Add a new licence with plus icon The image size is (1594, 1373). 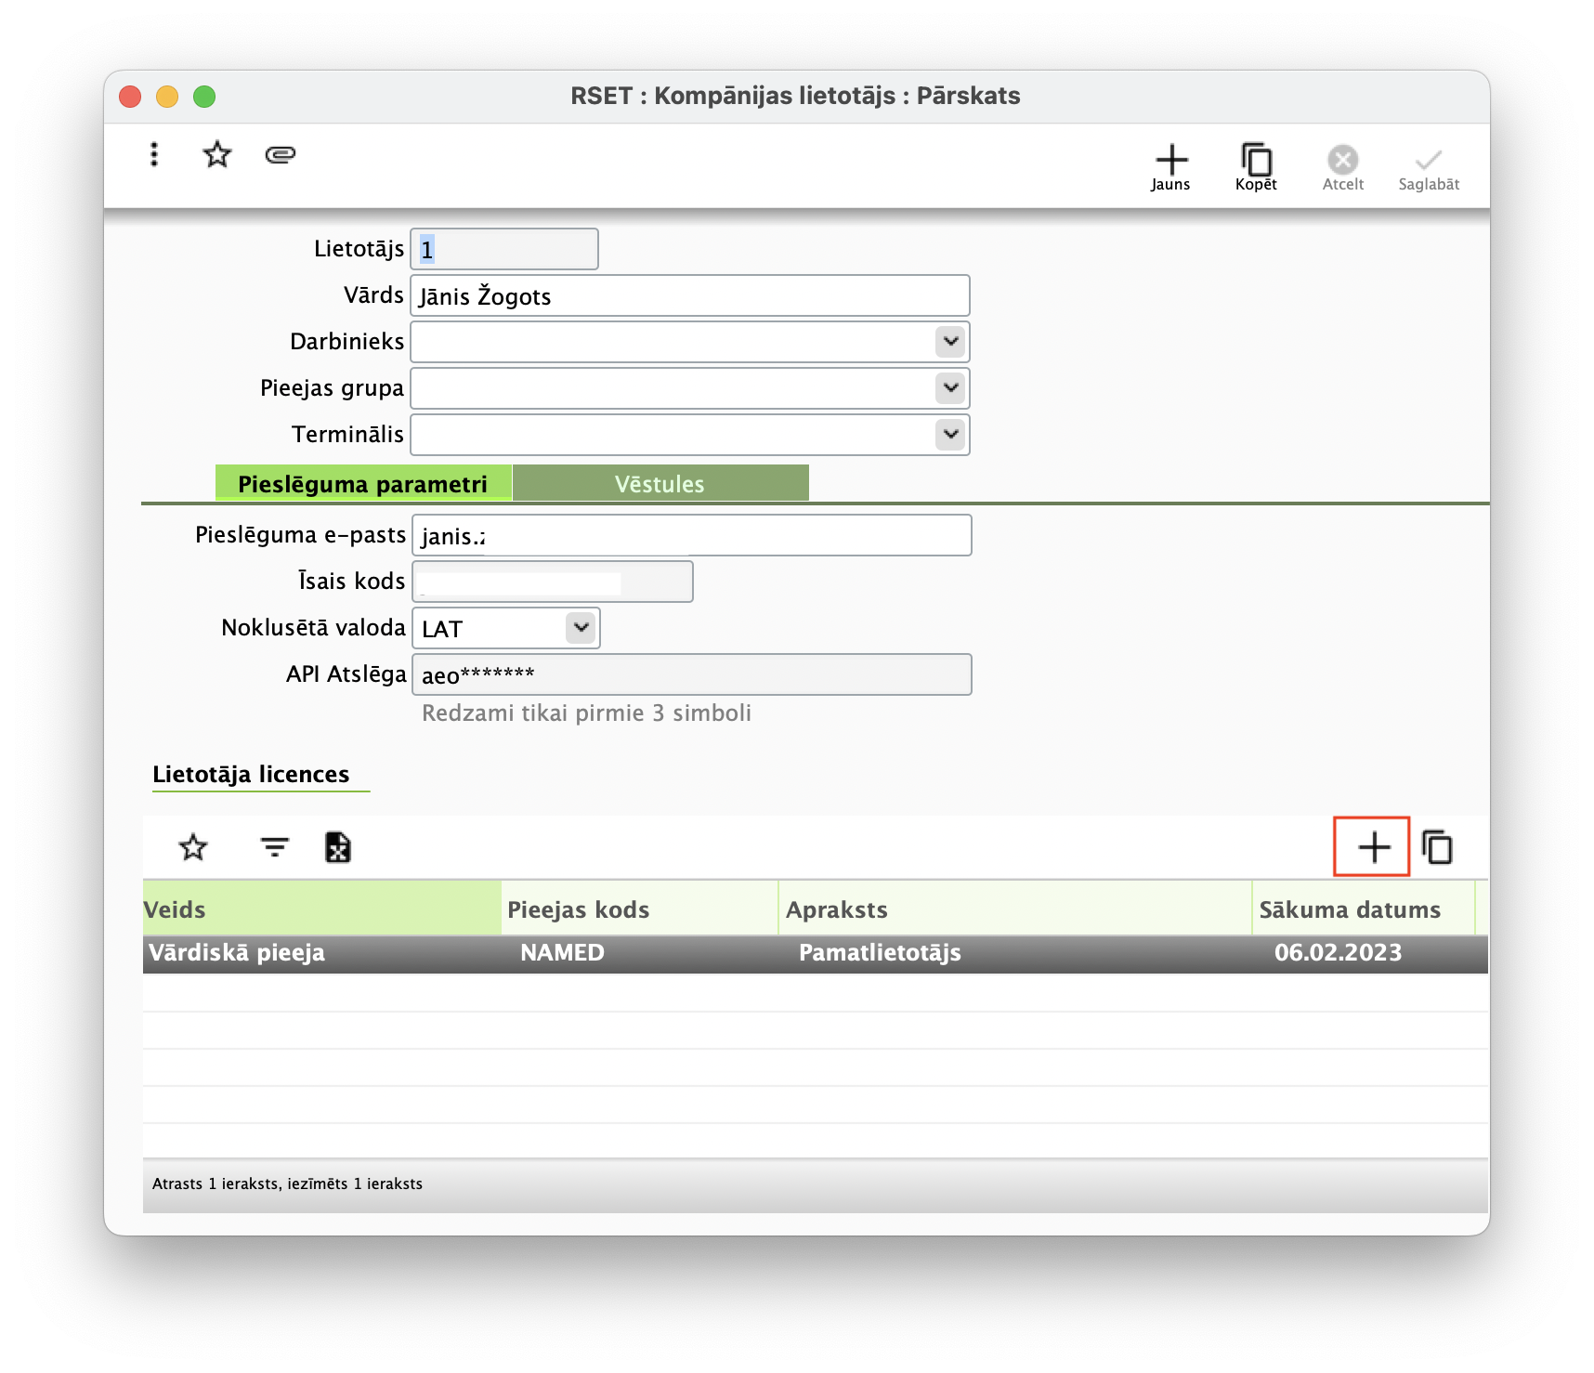pyautogui.click(x=1373, y=847)
